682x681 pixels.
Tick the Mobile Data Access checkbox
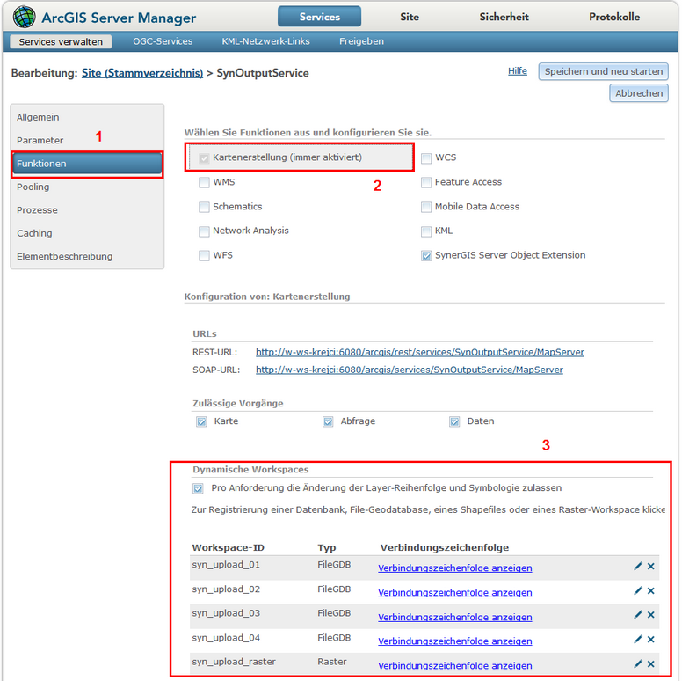coord(426,207)
